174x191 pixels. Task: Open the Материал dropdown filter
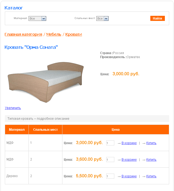tap(37, 18)
